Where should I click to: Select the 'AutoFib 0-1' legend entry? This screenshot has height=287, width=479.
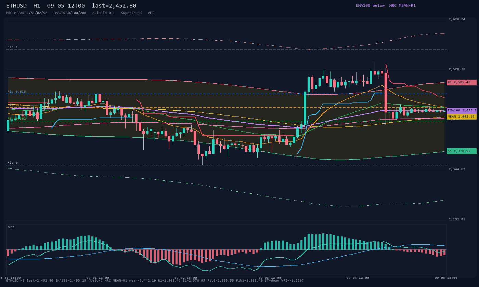[x=104, y=13]
